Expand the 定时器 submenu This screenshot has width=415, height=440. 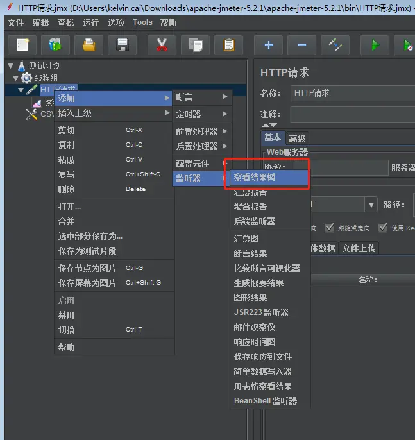(202, 114)
